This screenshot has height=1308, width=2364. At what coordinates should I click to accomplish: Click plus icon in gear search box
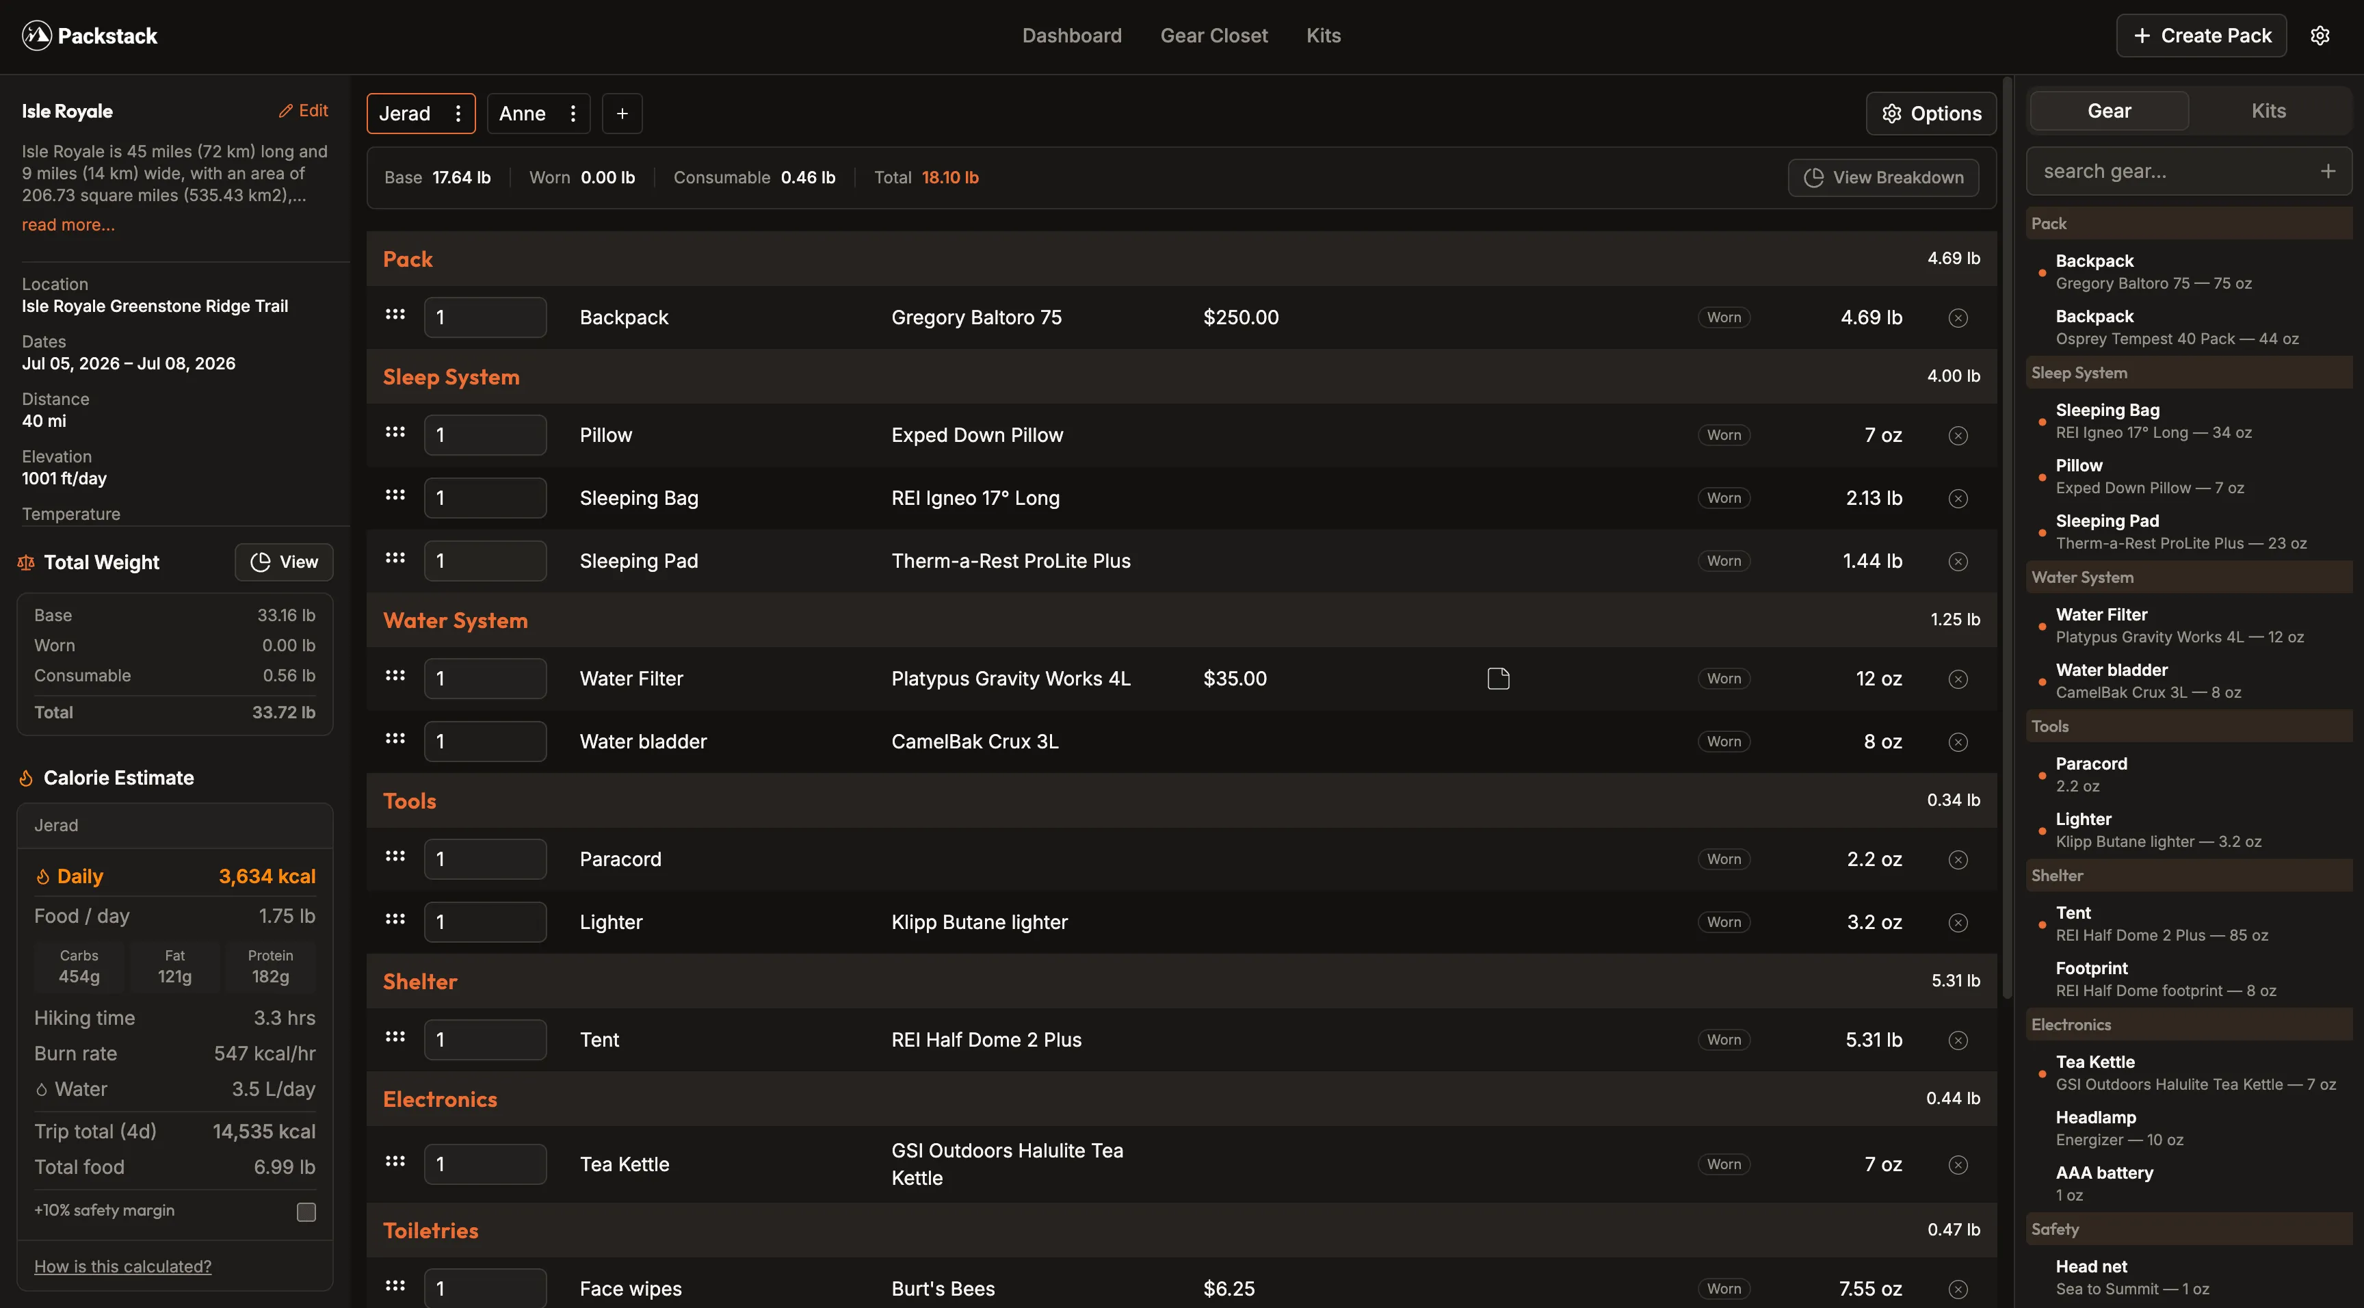click(2327, 171)
